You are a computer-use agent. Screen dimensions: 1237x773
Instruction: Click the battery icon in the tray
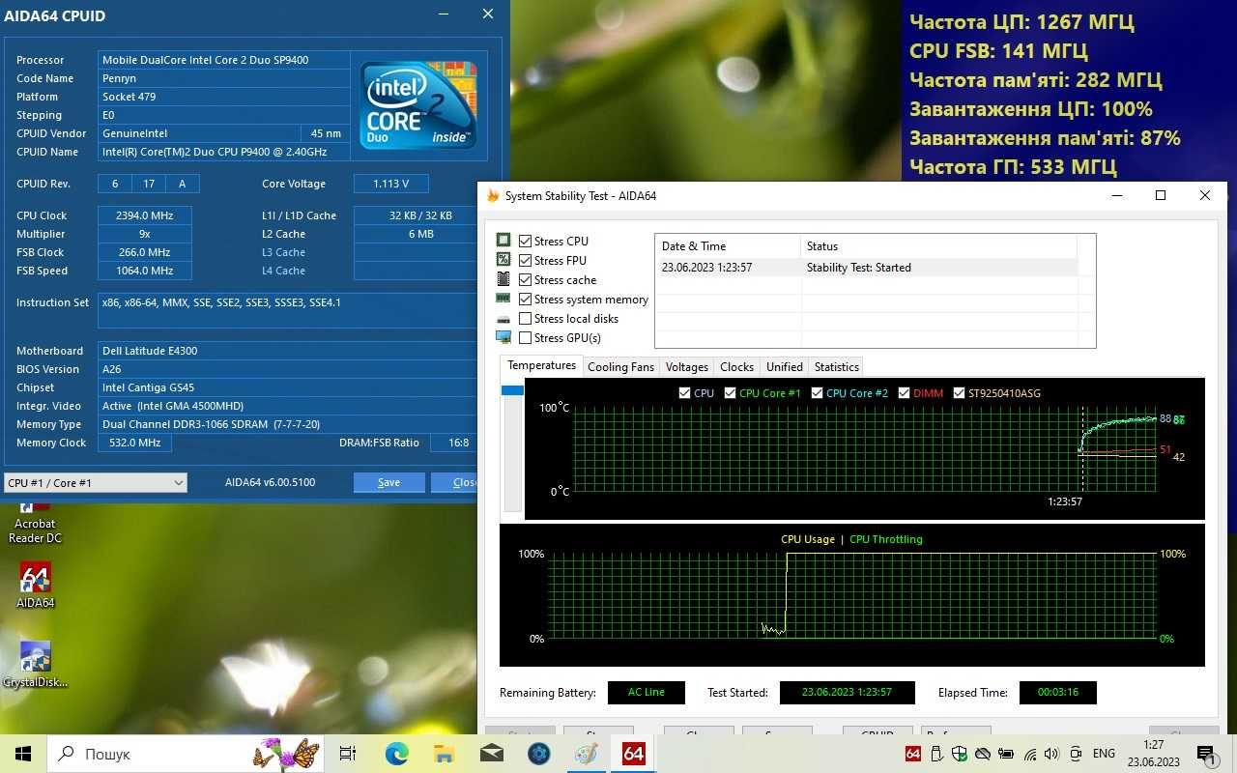pyautogui.click(x=1006, y=754)
